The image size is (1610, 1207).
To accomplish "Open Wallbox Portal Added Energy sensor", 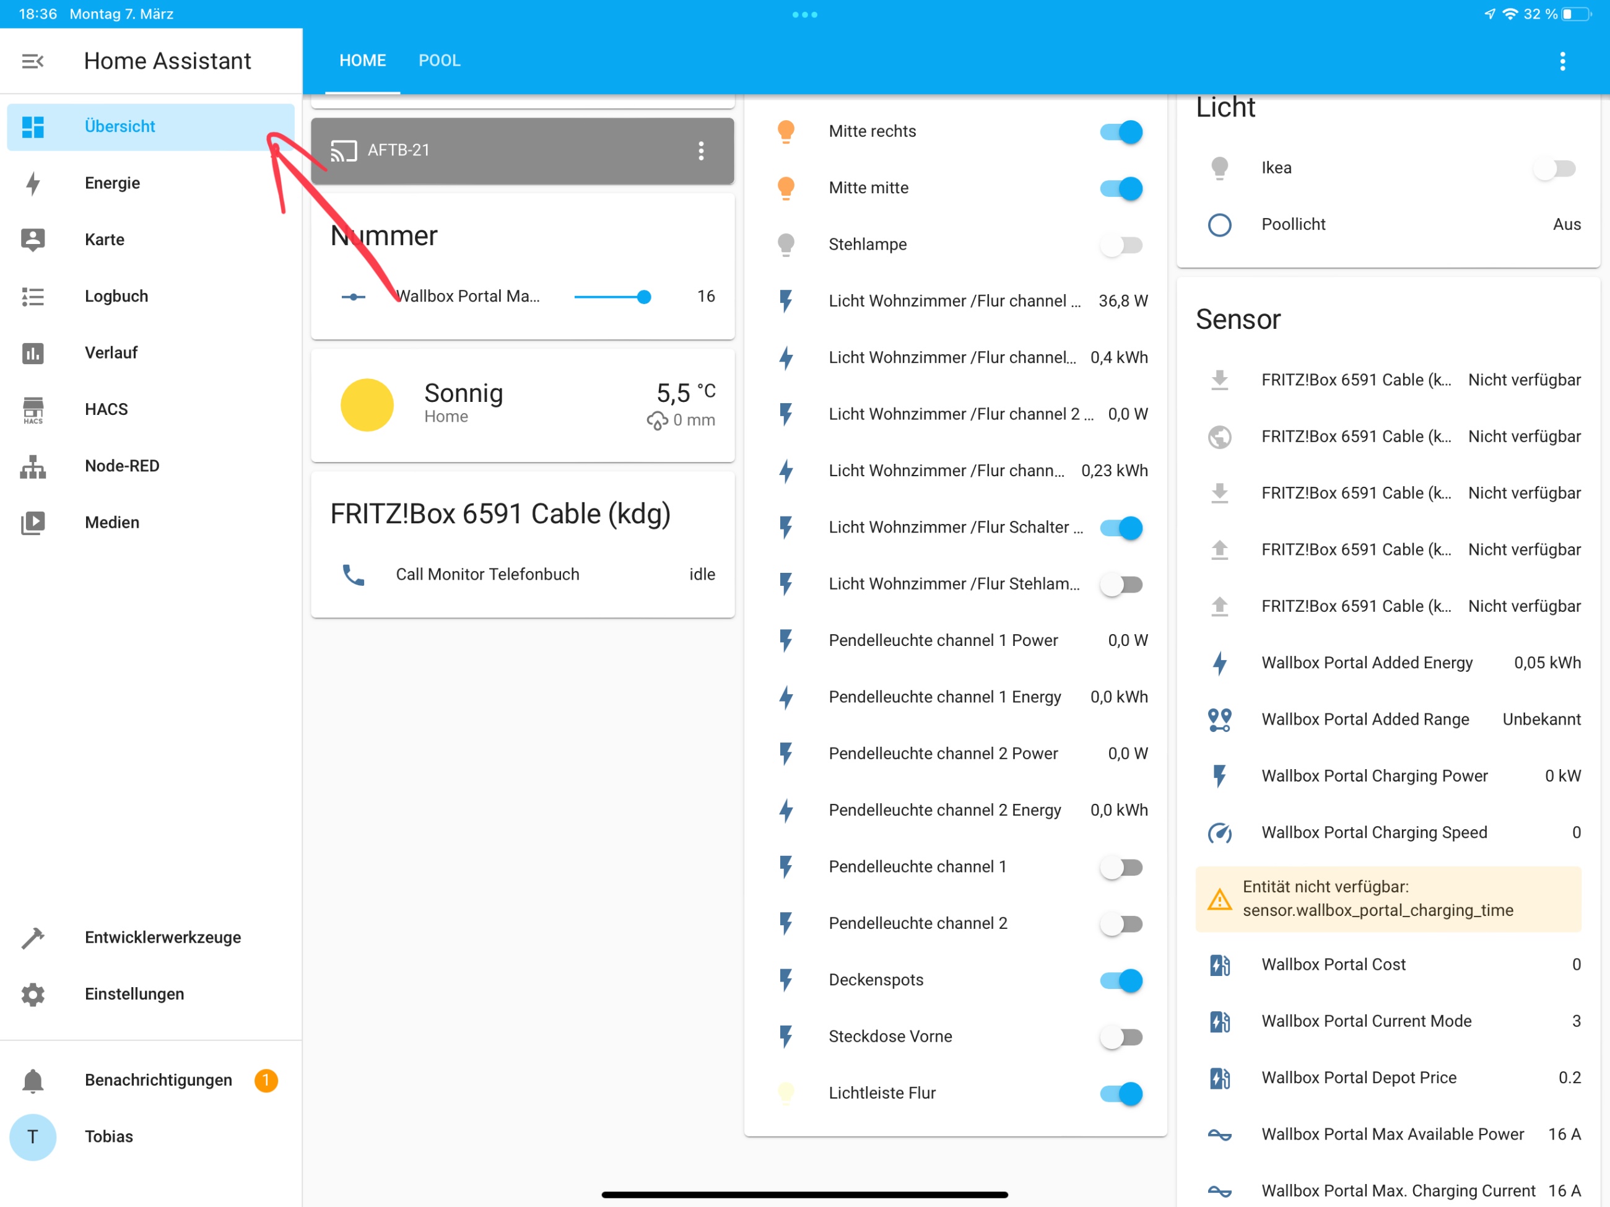I will pyautogui.click(x=1389, y=663).
